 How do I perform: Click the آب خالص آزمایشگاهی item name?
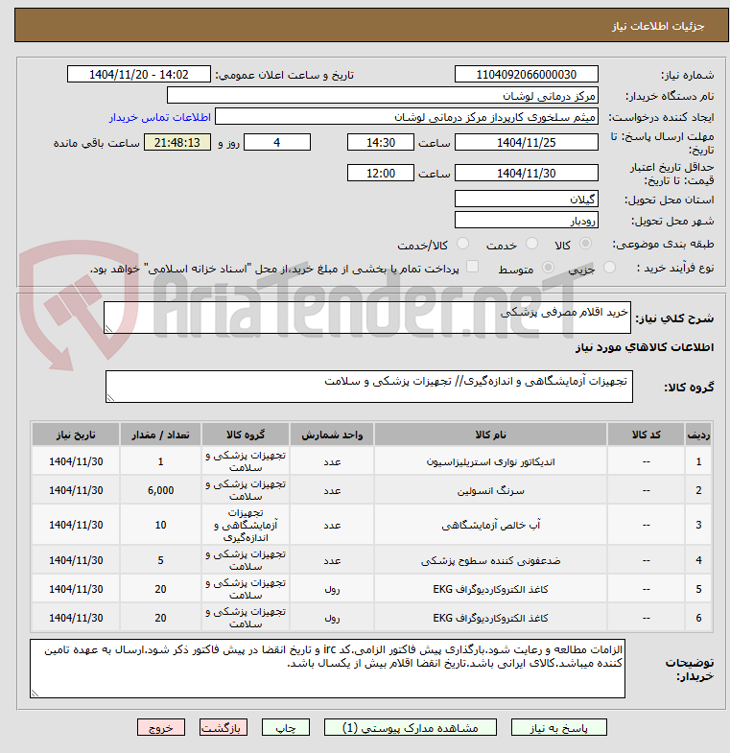pos(490,526)
